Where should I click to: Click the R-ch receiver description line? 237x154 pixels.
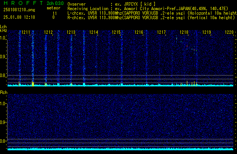coord(151,18)
